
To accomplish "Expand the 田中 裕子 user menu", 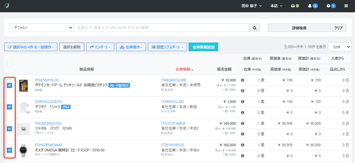I will click(x=251, y=6).
